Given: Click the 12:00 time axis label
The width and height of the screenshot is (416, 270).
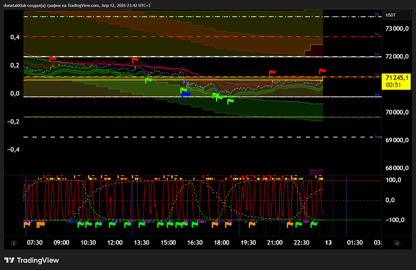Looking at the screenshot, I should (115, 243).
